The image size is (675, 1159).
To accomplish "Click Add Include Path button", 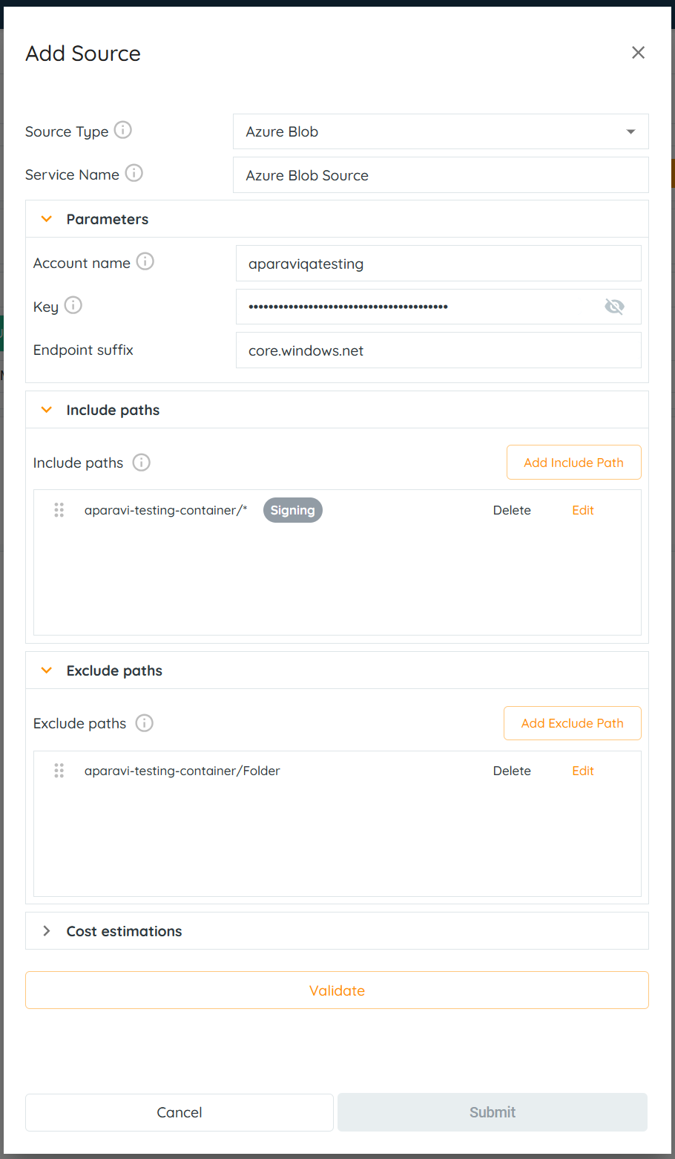I will point(573,463).
